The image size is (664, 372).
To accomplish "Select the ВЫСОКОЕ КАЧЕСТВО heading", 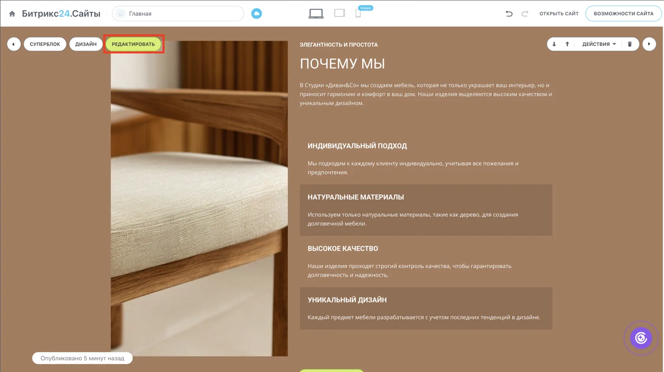I will pyautogui.click(x=343, y=249).
